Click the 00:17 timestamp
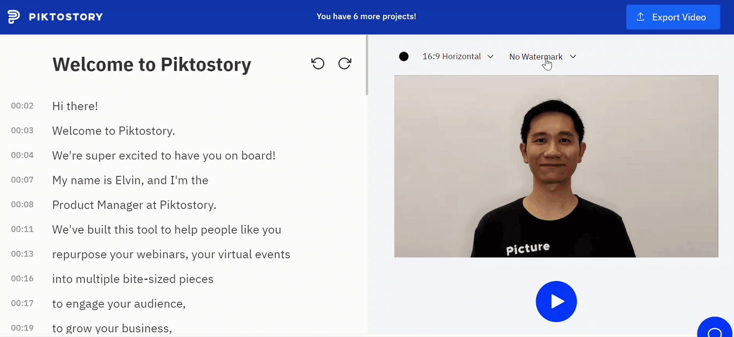The image size is (734, 337). 22,303
